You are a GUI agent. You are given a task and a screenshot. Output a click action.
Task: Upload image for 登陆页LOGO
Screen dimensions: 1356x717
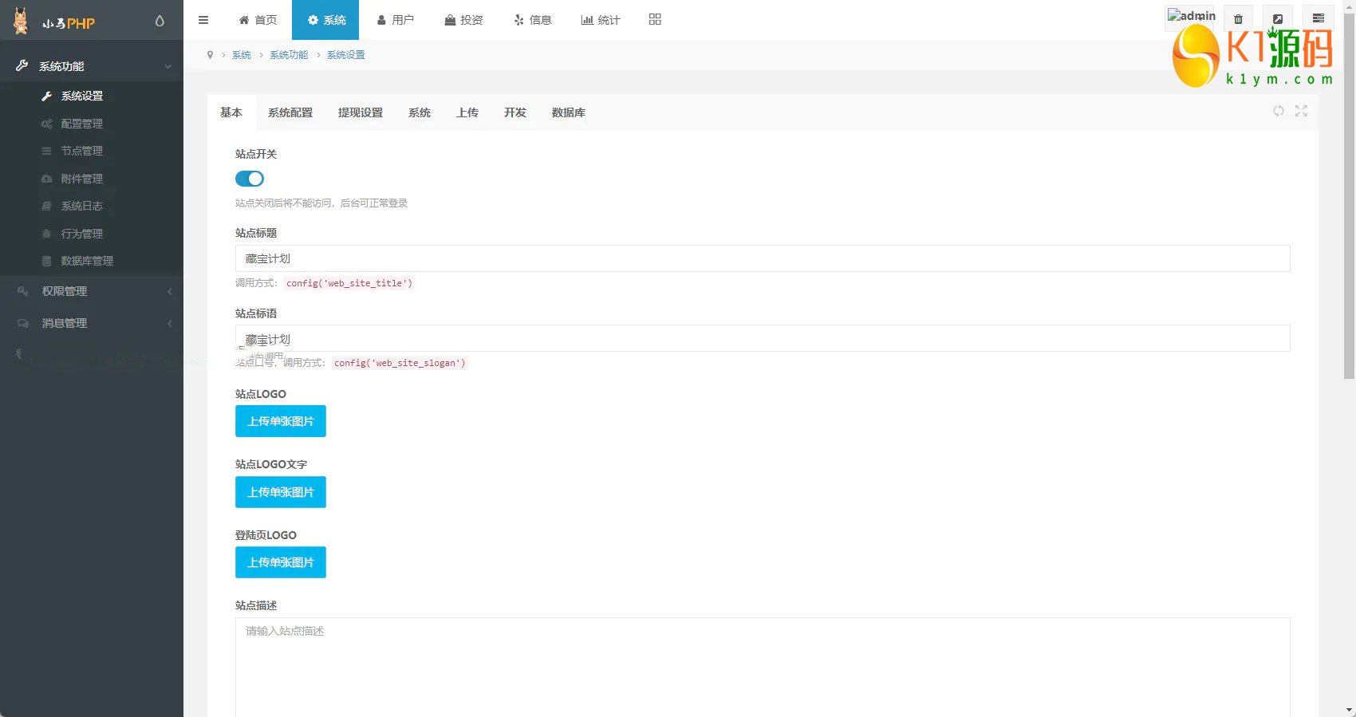[281, 562]
